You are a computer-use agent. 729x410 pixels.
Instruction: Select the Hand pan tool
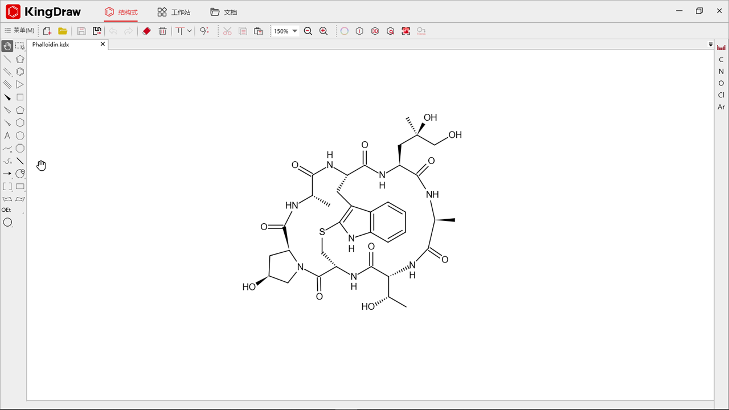(7, 46)
